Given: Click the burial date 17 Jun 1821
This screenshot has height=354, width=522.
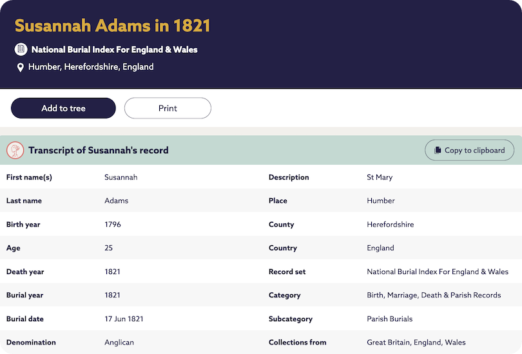Looking at the screenshot, I should click(x=124, y=319).
